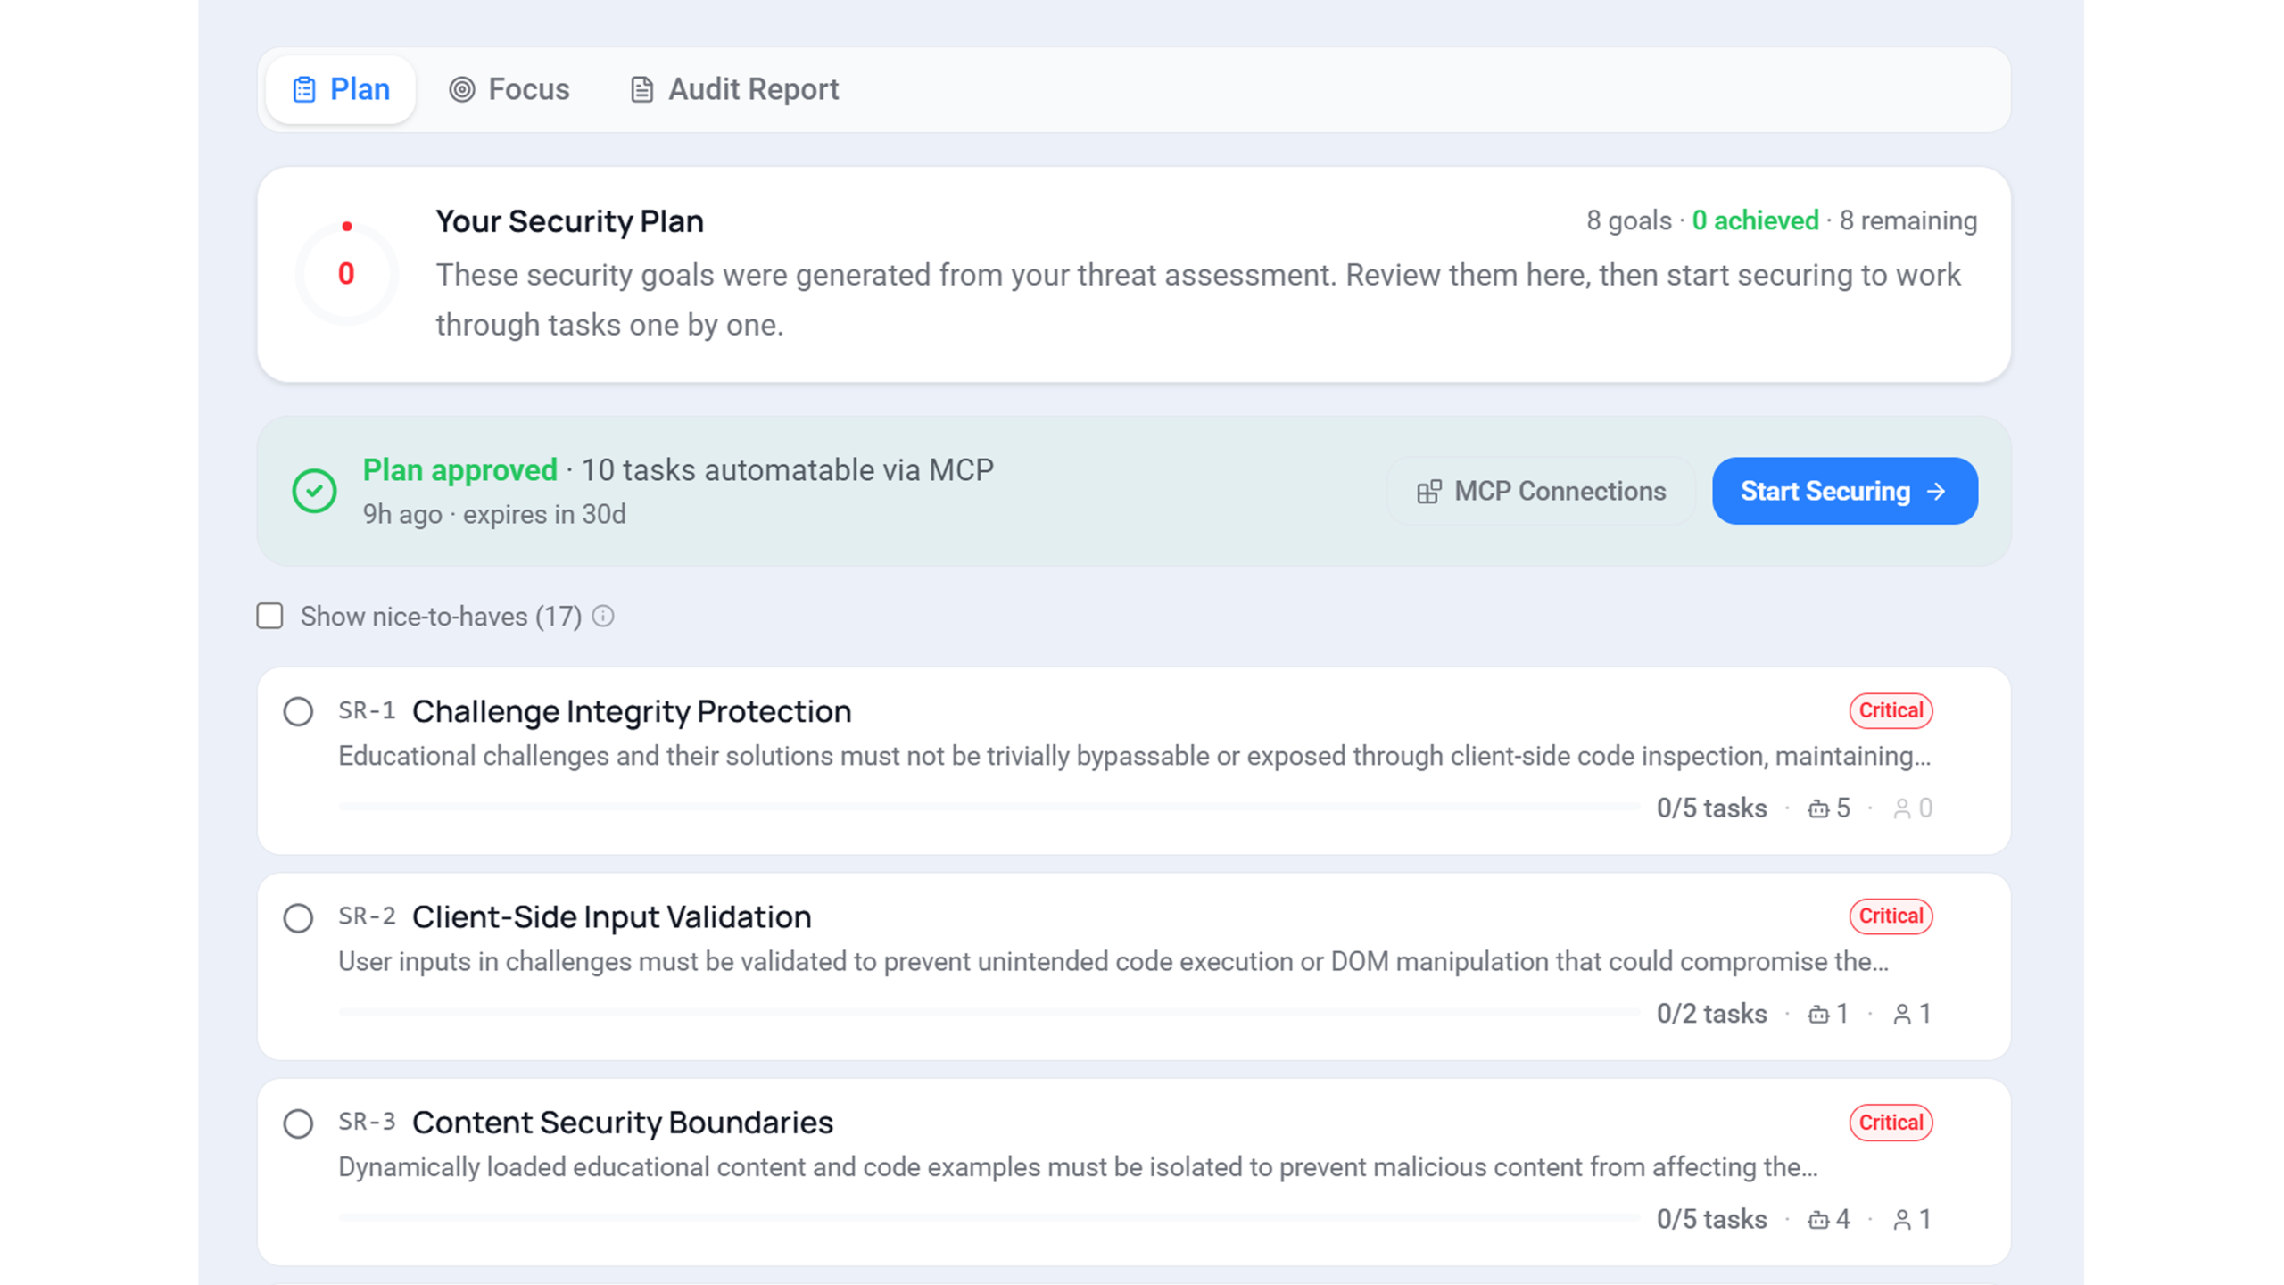Enable the Show nice-to-haves checkbox
This screenshot has width=2284, height=1285.
[269, 616]
